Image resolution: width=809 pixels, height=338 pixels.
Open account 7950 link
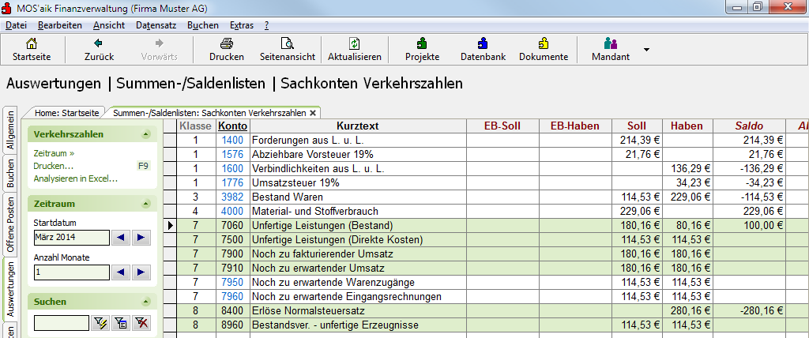click(x=232, y=282)
